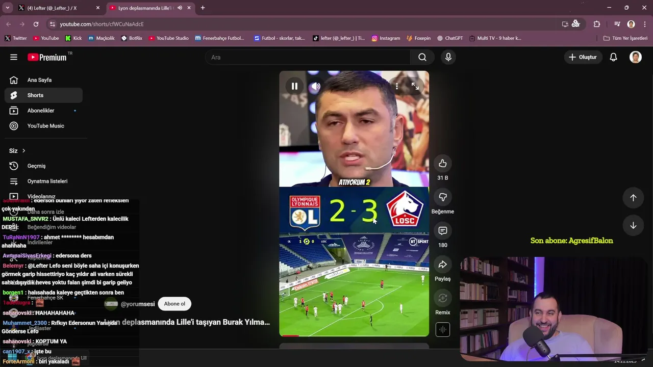Close the Lefter X tab
This screenshot has height=367, width=653.
point(98,8)
